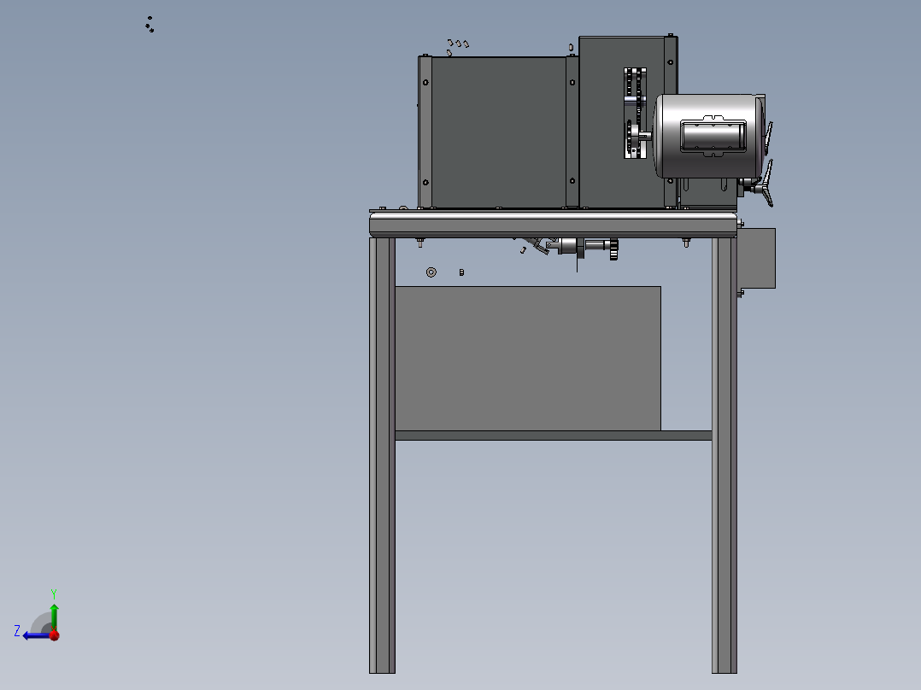Click the blue Z axis arrow of triad
The width and height of the screenshot is (921, 690).
click(35, 636)
